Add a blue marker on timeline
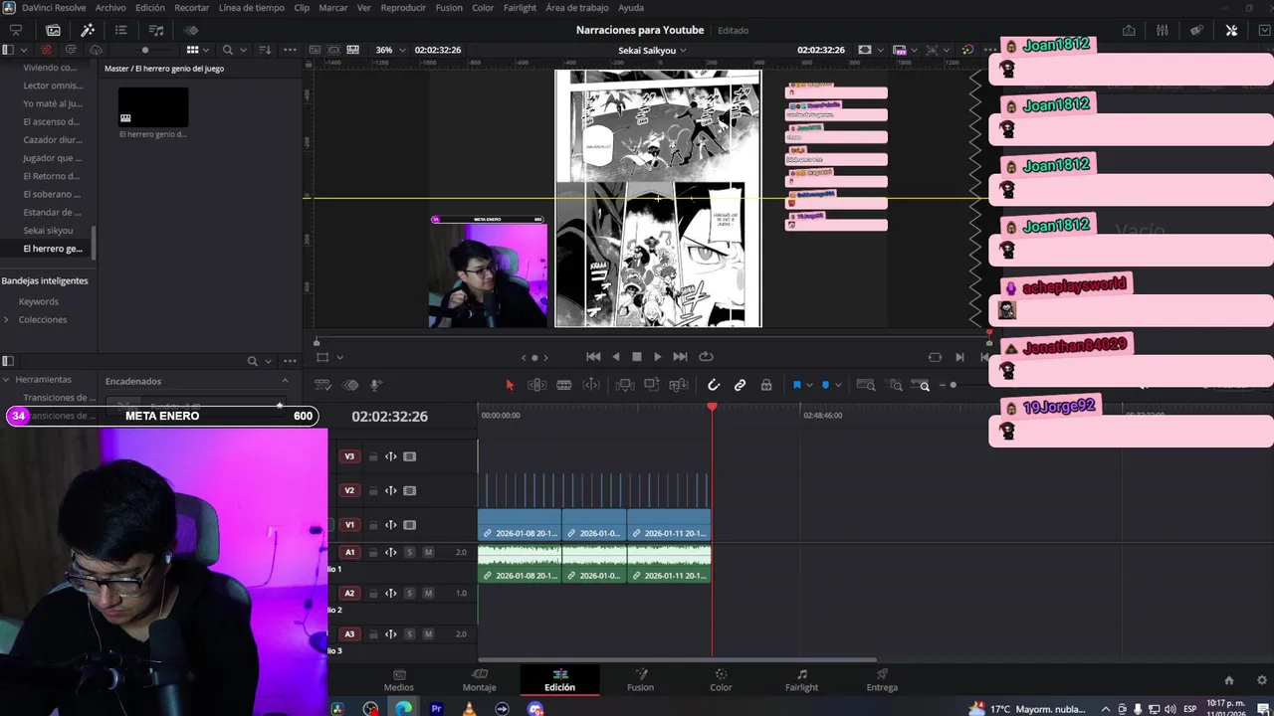 coord(825,385)
